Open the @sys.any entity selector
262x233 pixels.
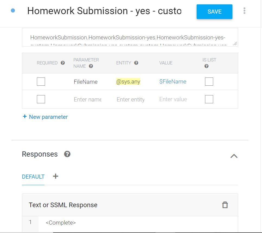click(x=128, y=82)
